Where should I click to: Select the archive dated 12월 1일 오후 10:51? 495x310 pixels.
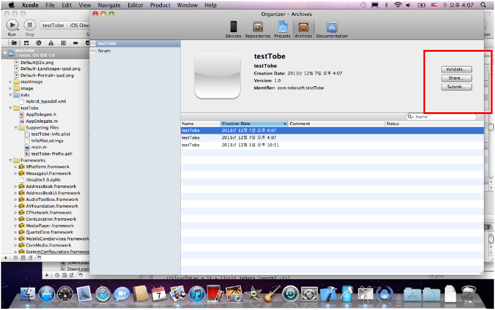[x=332, y=145]
